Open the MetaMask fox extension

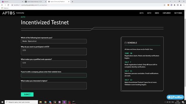168,5
